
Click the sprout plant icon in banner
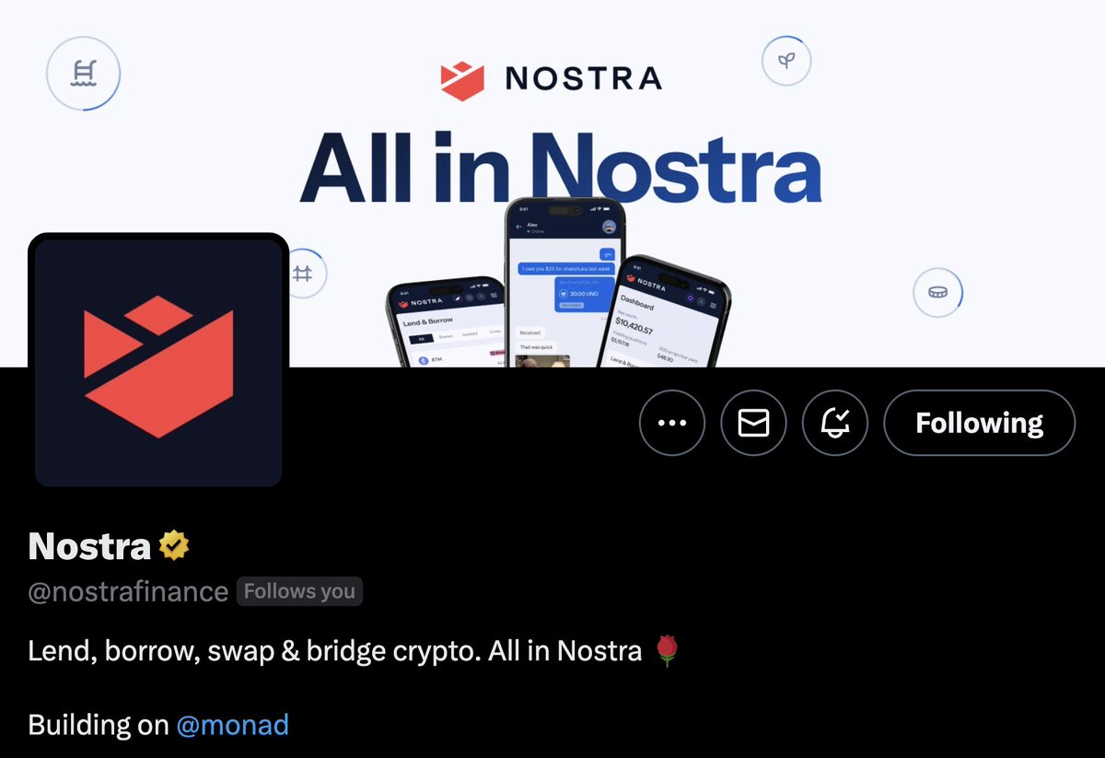click(786, 61)
